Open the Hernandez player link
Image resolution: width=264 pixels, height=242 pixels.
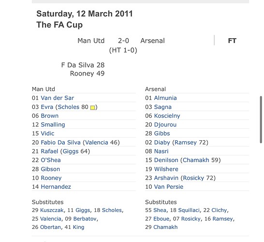click(x=56, y=187)
